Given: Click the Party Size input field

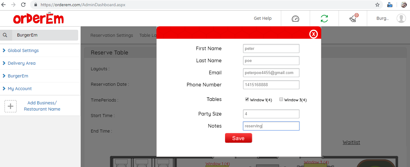Looking at the screenshot, I should (271, 114).
